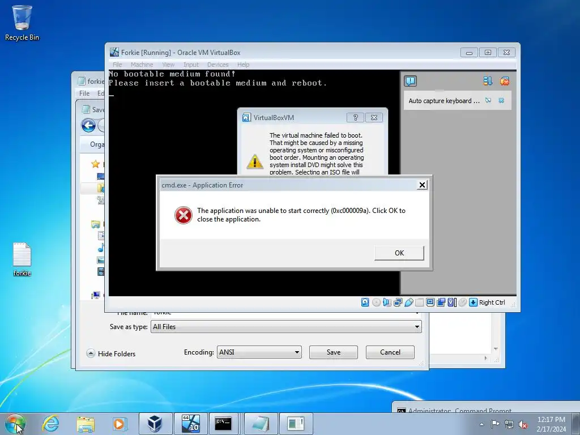Click the display status bar indicator
This screenshot has height=435, width=580.
430,302
